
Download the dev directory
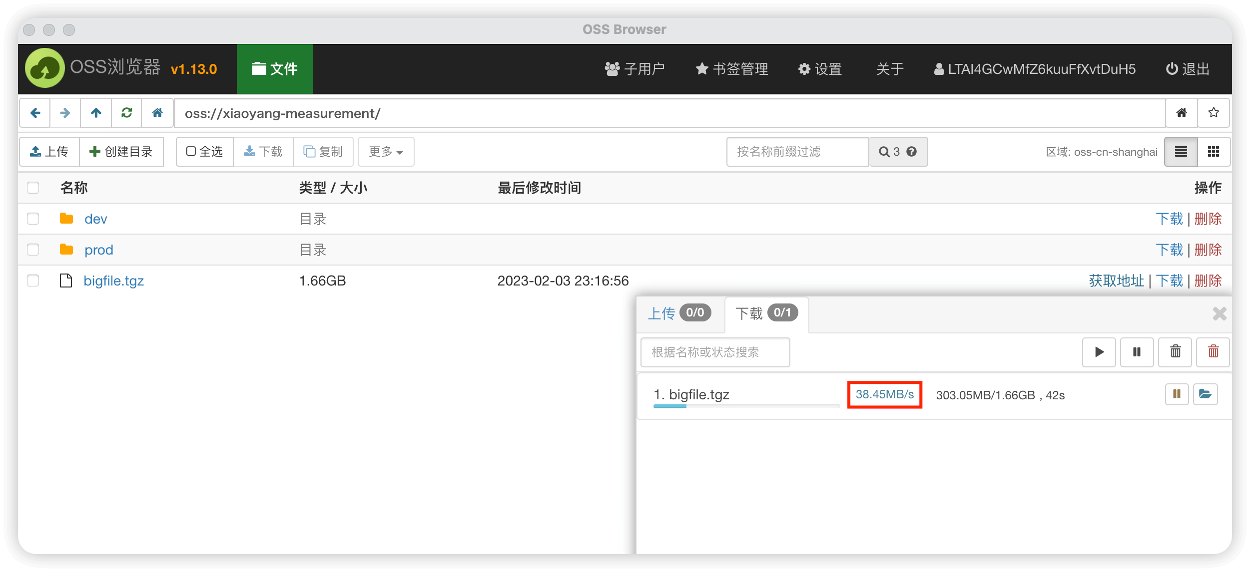coord(1170,219)
